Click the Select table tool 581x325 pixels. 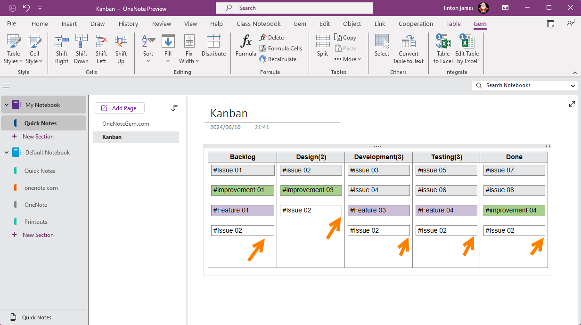[382, 46]
